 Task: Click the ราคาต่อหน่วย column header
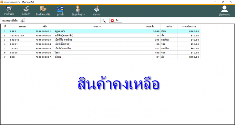pyautogui.click(x=189, y=27)
